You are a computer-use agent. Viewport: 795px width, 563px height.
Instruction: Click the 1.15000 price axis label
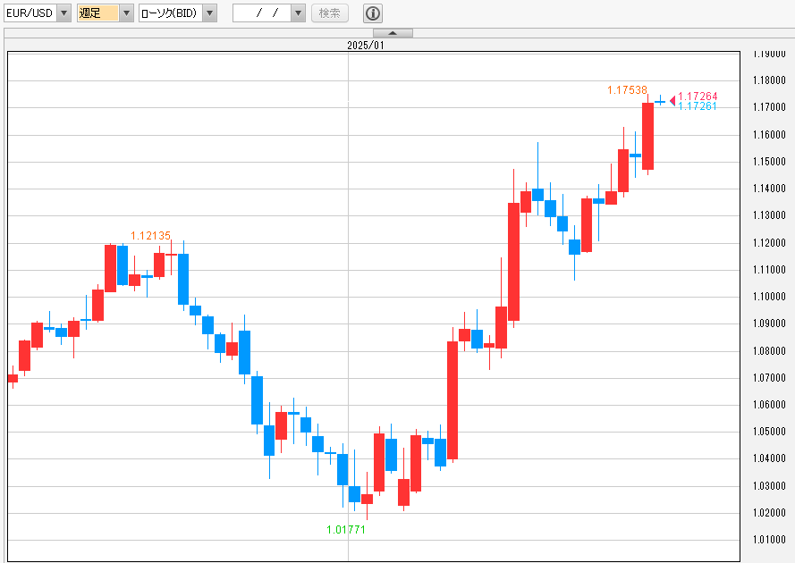(769, 162)
